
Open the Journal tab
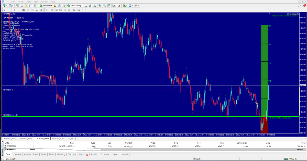click(x=125, y=154)
